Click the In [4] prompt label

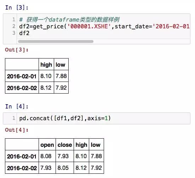point(17,107)
